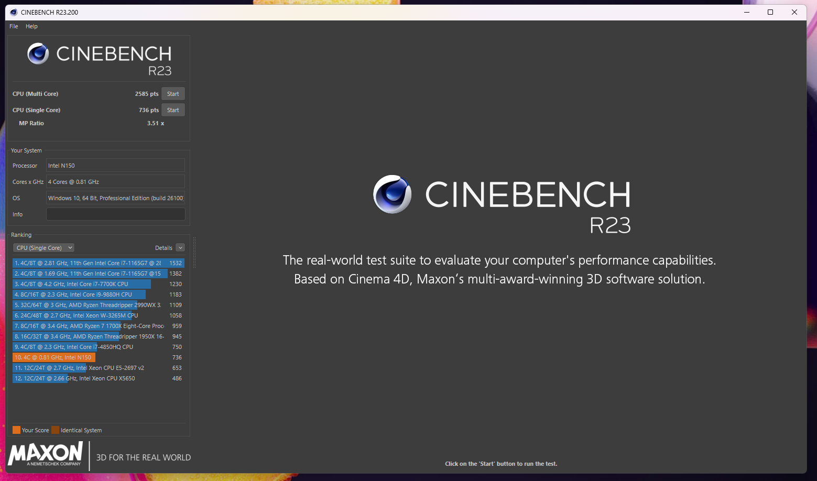Open the CPU (Single Core) ranking dropdown
The width and height of the screenshot is (817, 481).
tap(43, 248)
